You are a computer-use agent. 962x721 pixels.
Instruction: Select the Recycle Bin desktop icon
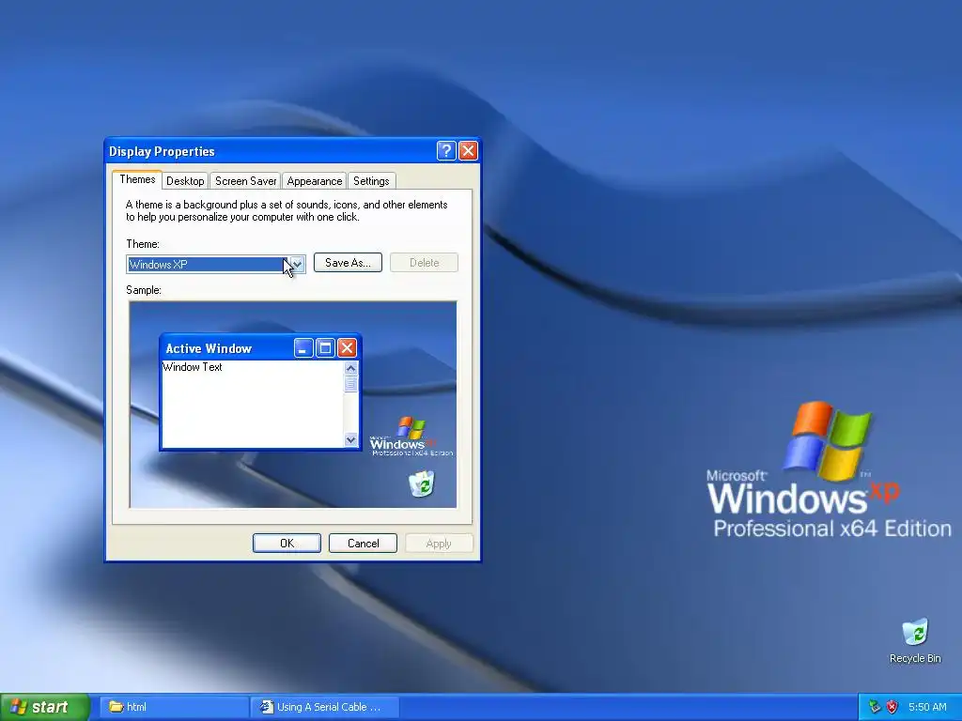point(915,640)
